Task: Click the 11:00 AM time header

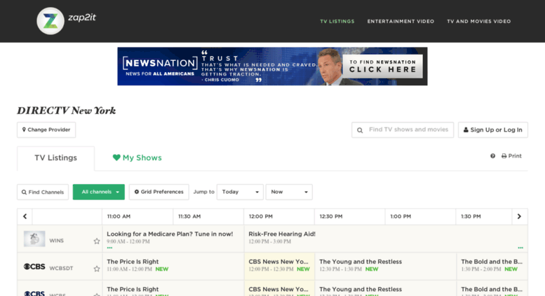Action: tap(119, 216)
